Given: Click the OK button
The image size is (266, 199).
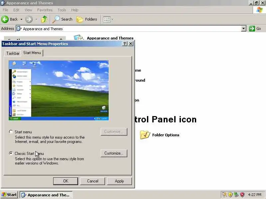Looking at the screenshot, I should pos(66,181).
